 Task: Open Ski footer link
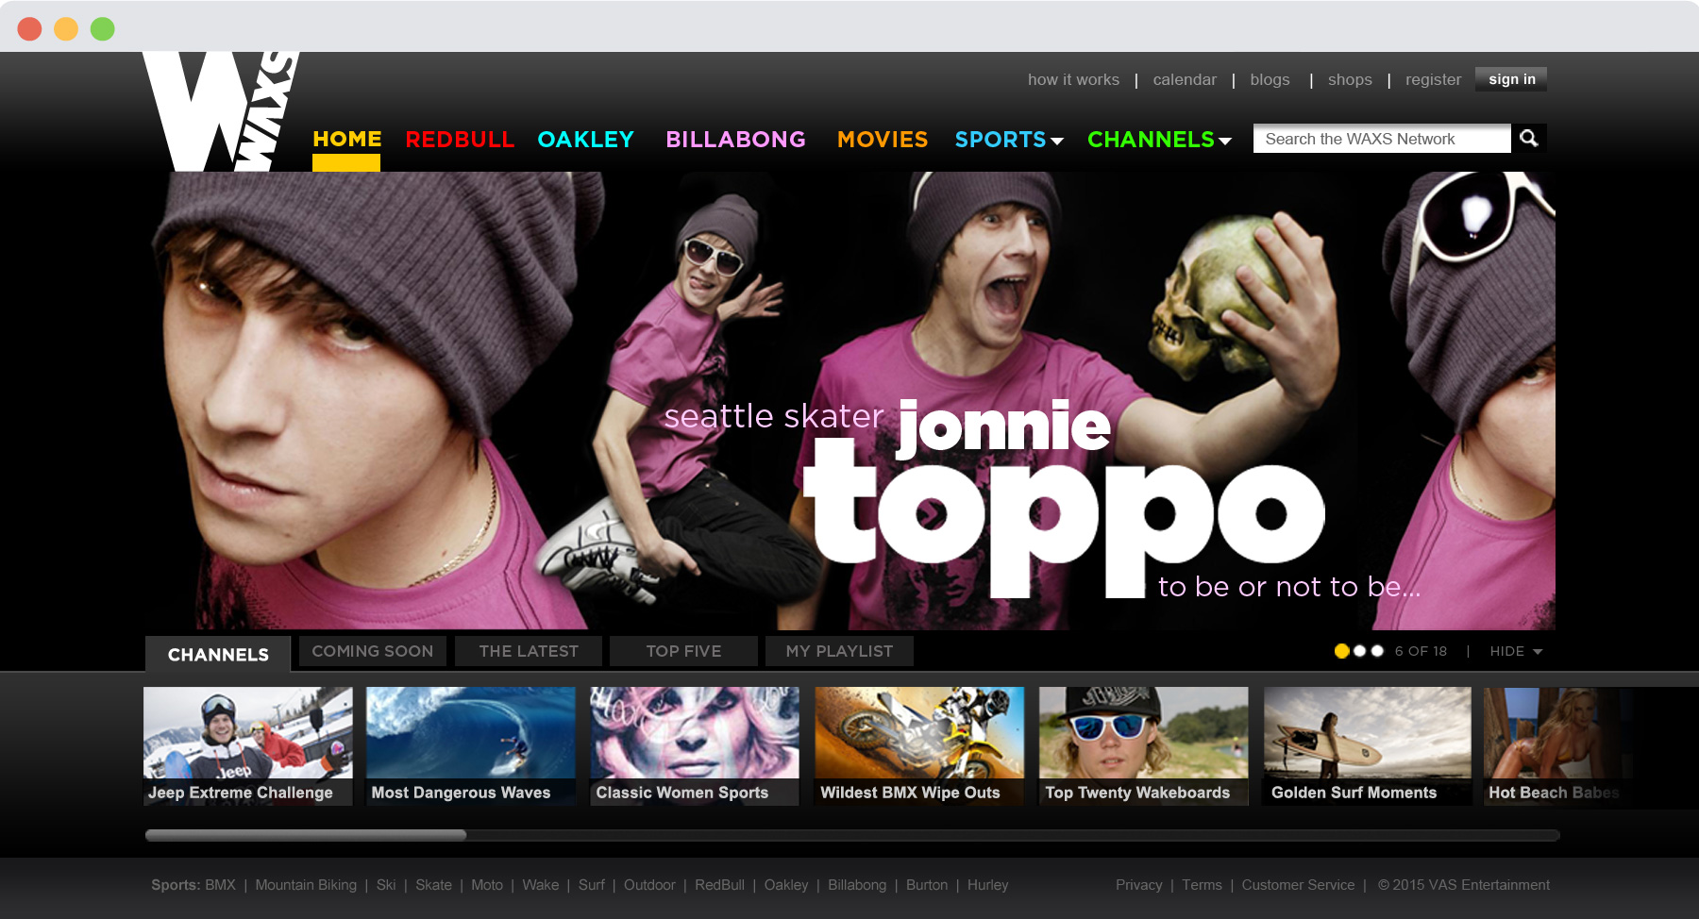coord(386,885)
